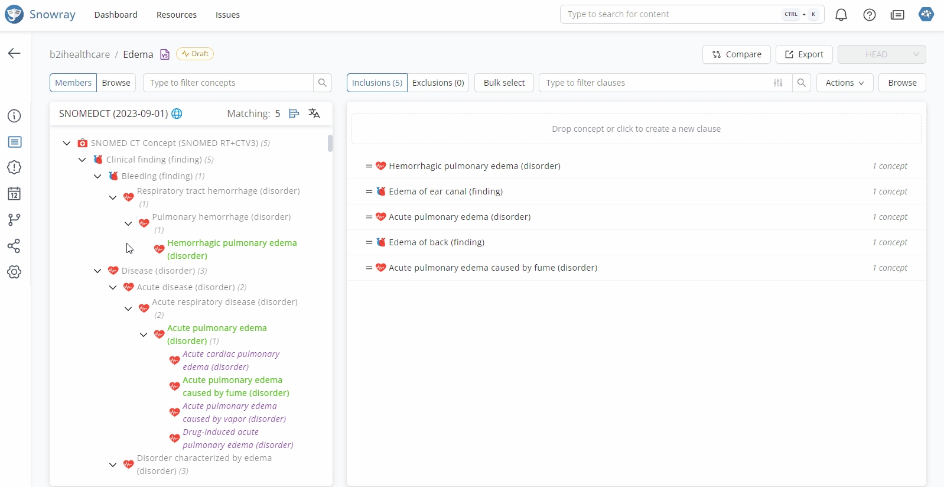Click the Type to filter concepts field
Viewport: 944px width, 487px height.
228,83
